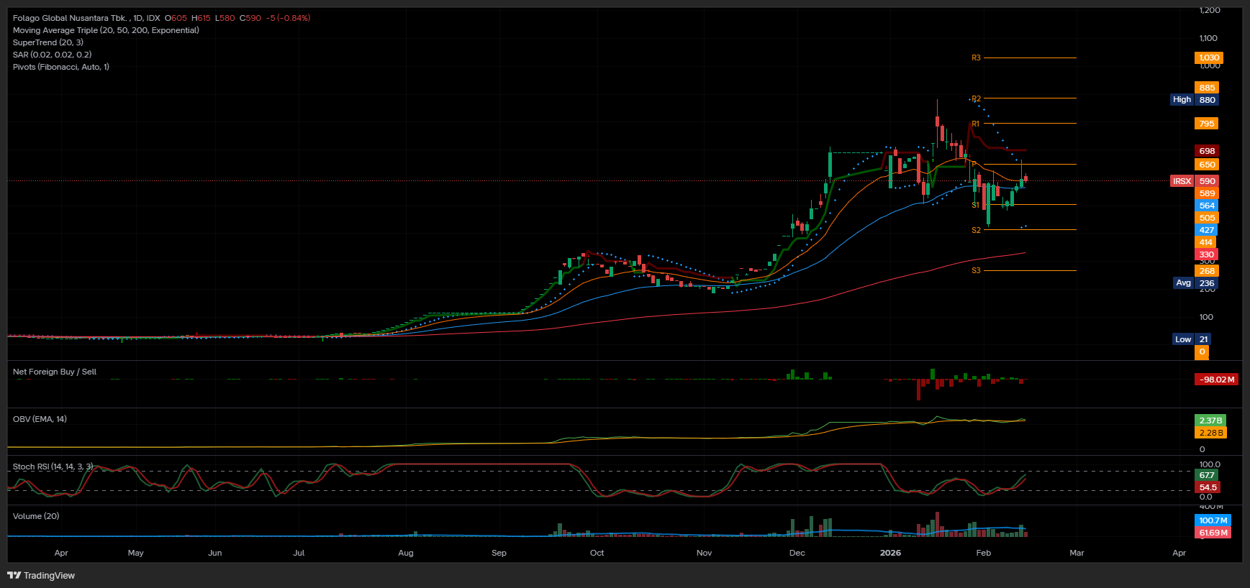Select the Pivots (Fibonacci, Auto, 1) legend
This screenshot has height=588, width=1250.
coord(61,67)
